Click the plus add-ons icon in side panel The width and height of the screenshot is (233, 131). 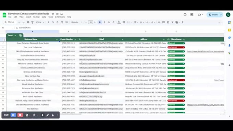(x=230, y=65)
